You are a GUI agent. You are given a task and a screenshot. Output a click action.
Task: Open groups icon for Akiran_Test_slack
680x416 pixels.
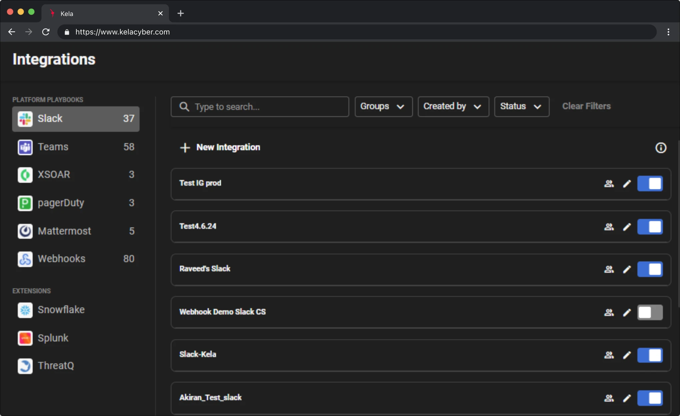pos(609,398)
